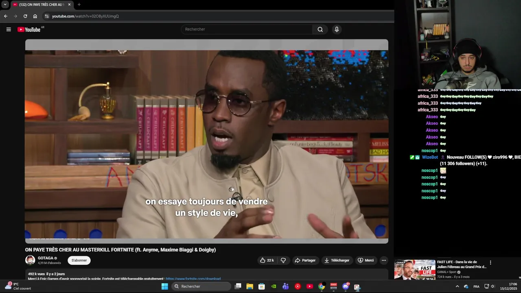Screen dimensions: 521x293
Task: Click the video player to pause
Action: pyautogui.click(x=206, y=141)
